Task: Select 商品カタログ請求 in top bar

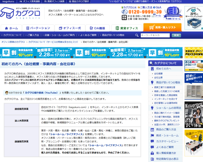Action: coord(79,2)
